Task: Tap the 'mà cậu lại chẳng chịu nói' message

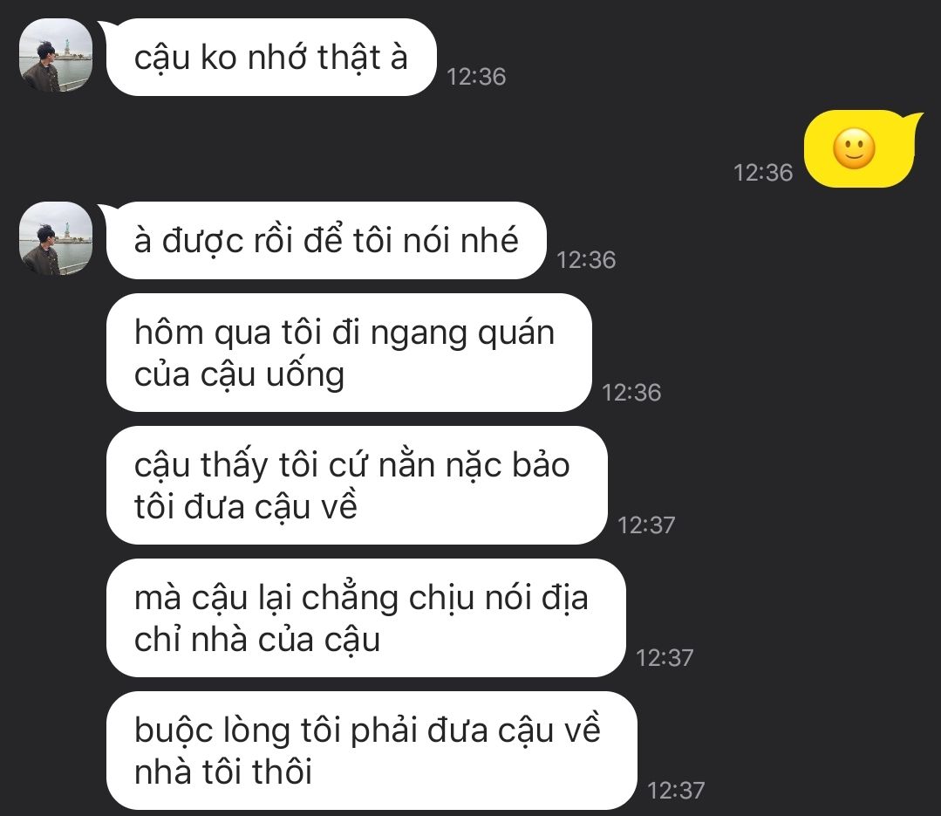Action: [x=365, y=618]
